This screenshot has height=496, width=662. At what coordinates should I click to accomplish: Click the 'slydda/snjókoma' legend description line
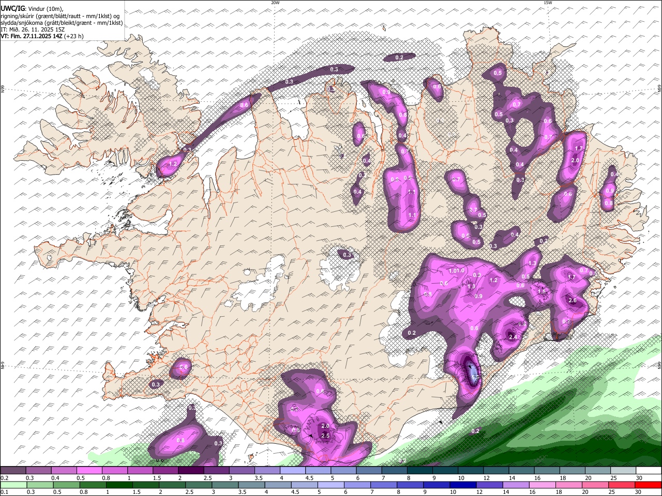pos(62,23)
